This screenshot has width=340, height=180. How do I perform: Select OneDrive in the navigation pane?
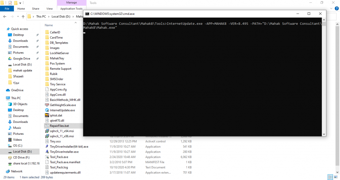click(17, 90)
